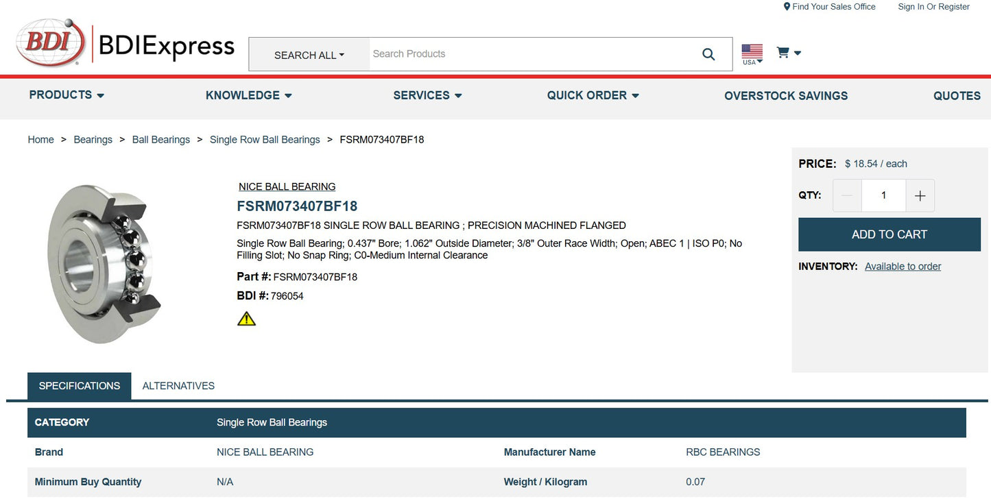Open the PRODUCTS menu

[x=67, y=95]
